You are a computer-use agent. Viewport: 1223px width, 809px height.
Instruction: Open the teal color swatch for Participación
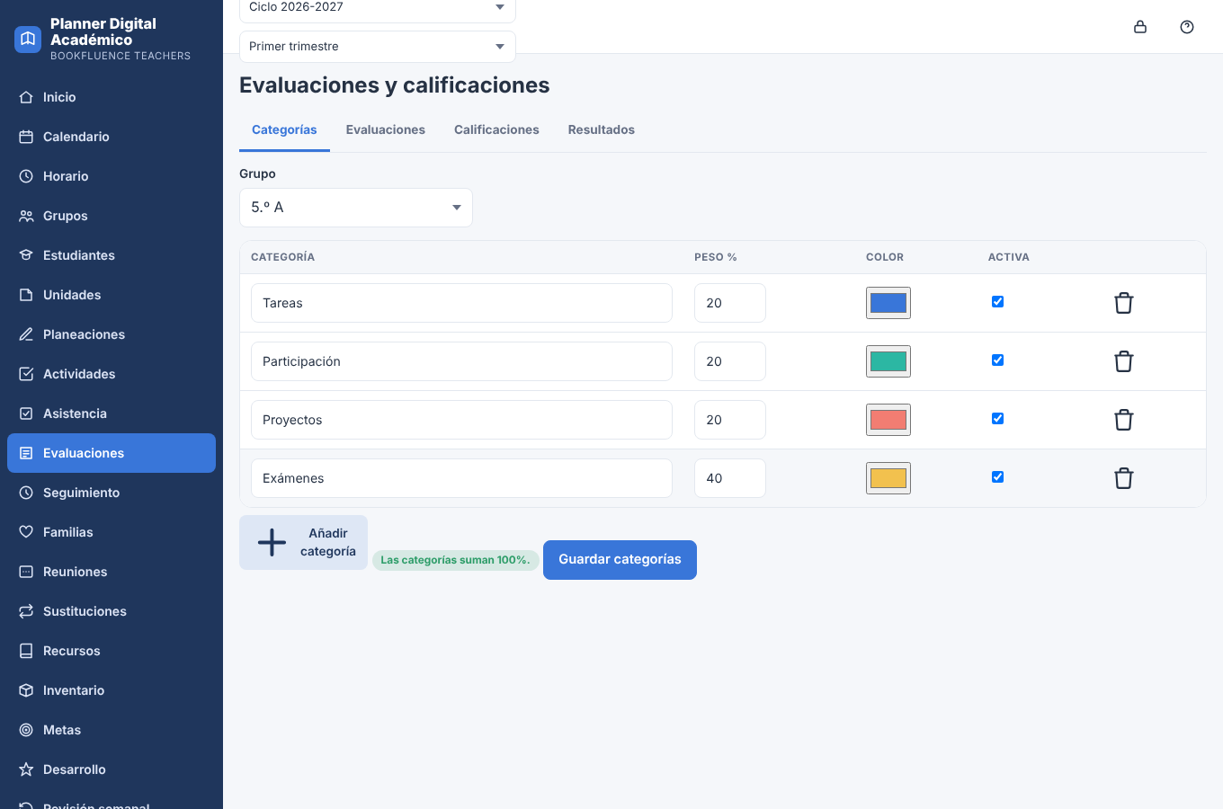pyautogui.click(x=888, y=361)
